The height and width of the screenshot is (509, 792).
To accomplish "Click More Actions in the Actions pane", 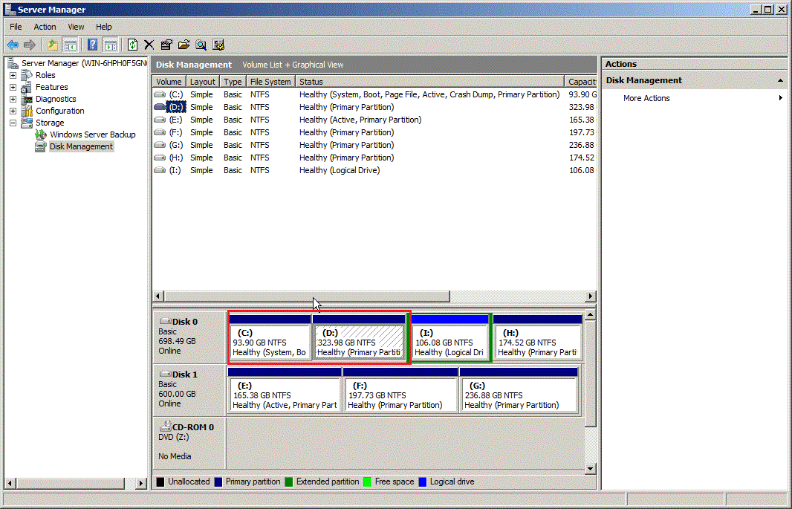I will point(646,97).
